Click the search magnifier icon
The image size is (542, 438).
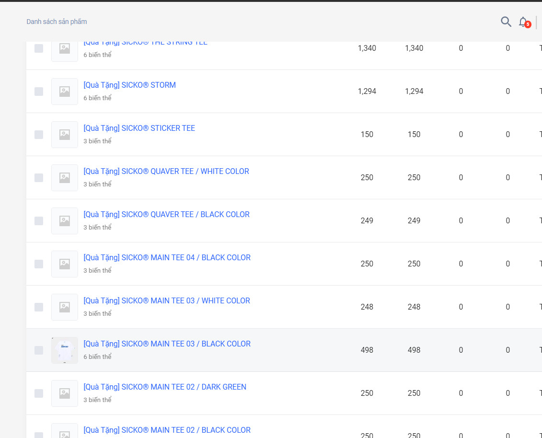pyautogui.click(x=506, y=22)
